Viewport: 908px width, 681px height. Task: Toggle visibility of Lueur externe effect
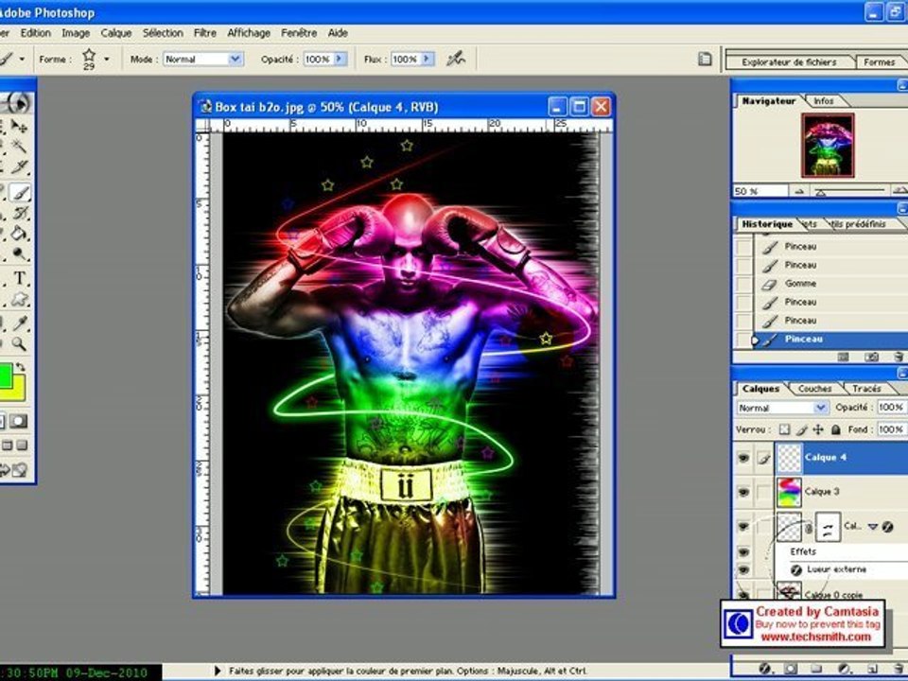point(743,569)
